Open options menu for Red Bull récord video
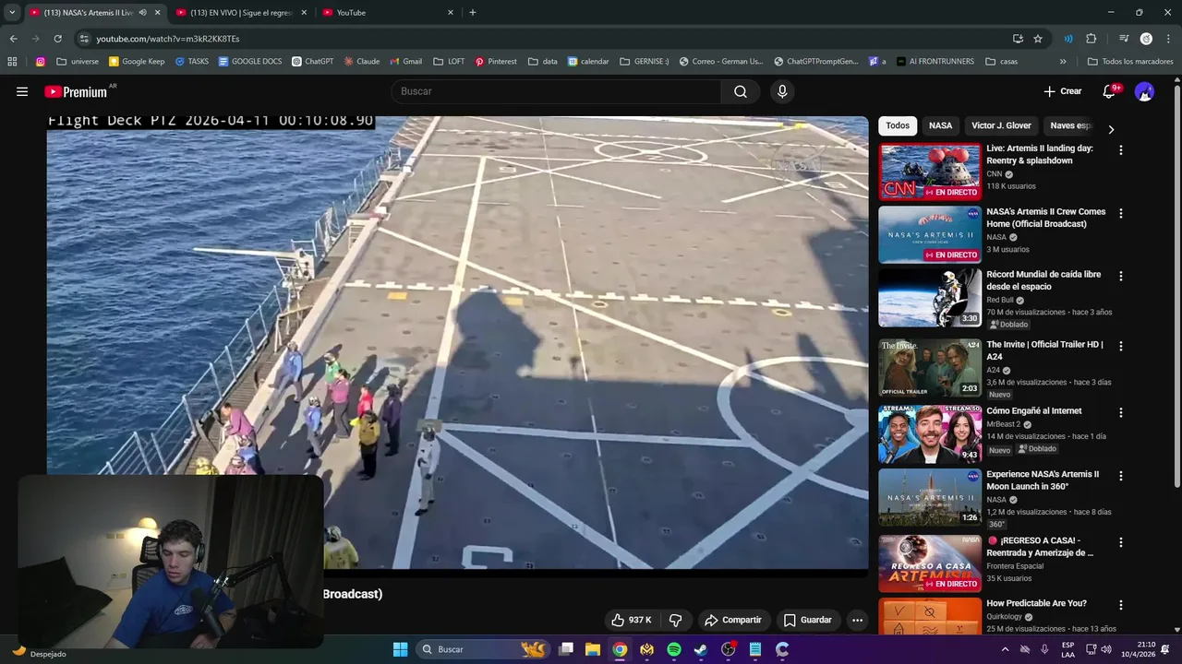 pos(1121,276)
